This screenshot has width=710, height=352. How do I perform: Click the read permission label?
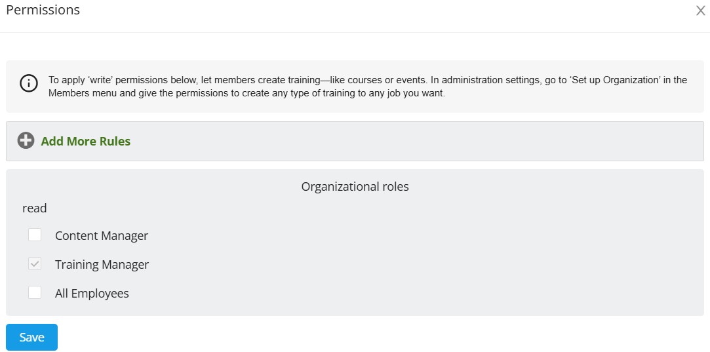(x=34, y=208)
